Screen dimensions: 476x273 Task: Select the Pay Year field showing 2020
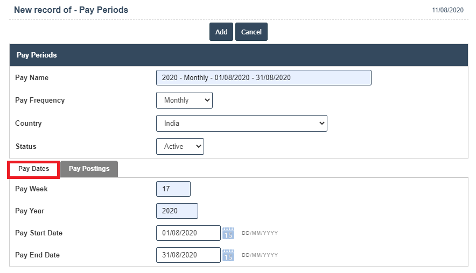pos(177,211)
